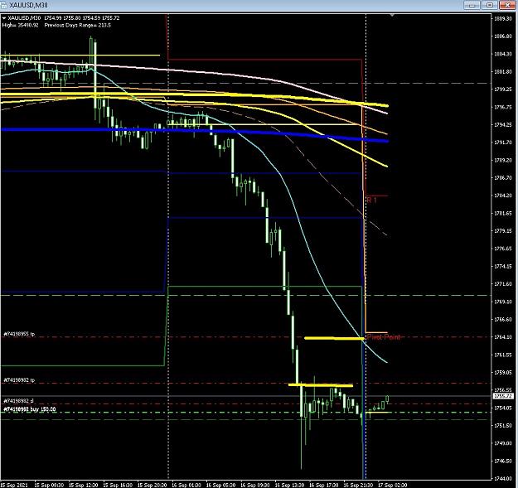Screen dimensions: 518x488
Task: Select the #74198982 sl order line label
Action: coord(18,401)
